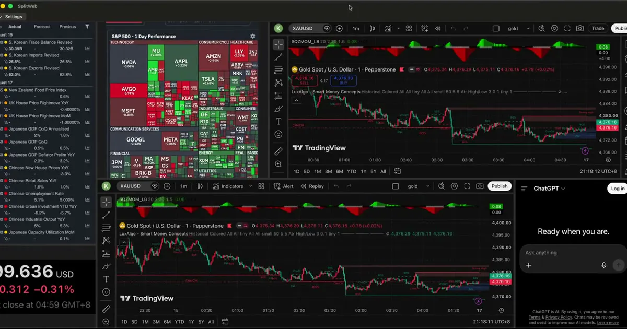Screen dimensions: 627x329
Task: Start bar replay in top chart
Action: [x=438, y=28]
